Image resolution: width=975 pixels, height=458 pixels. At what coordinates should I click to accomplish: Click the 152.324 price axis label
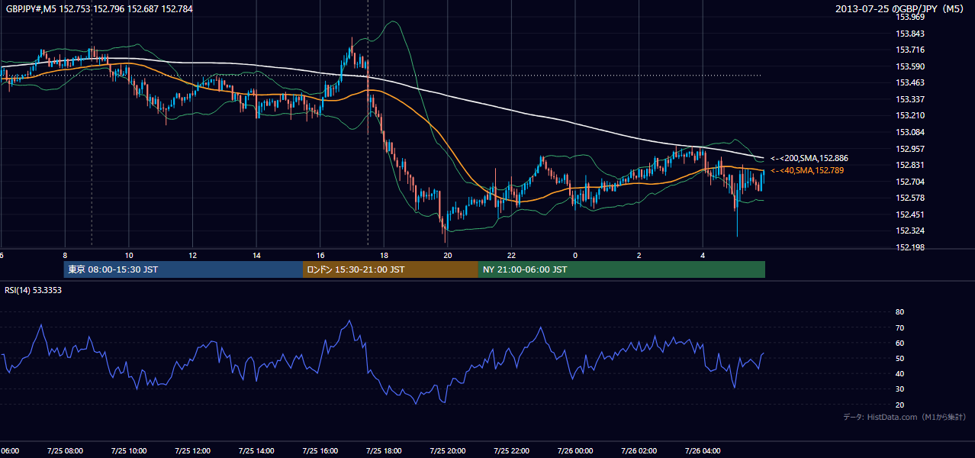click(909, 231)
